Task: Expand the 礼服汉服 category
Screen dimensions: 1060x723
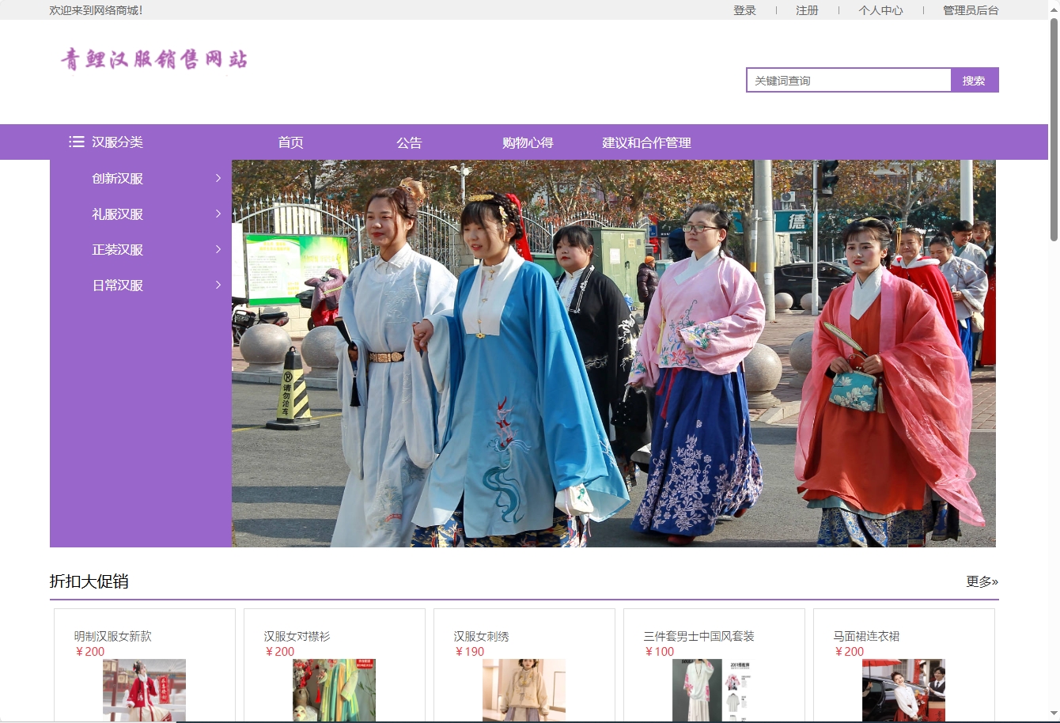Action: click(x=117, y=214)
